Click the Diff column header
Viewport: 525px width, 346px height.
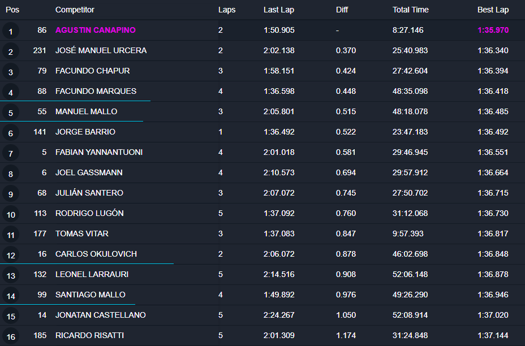342,10
